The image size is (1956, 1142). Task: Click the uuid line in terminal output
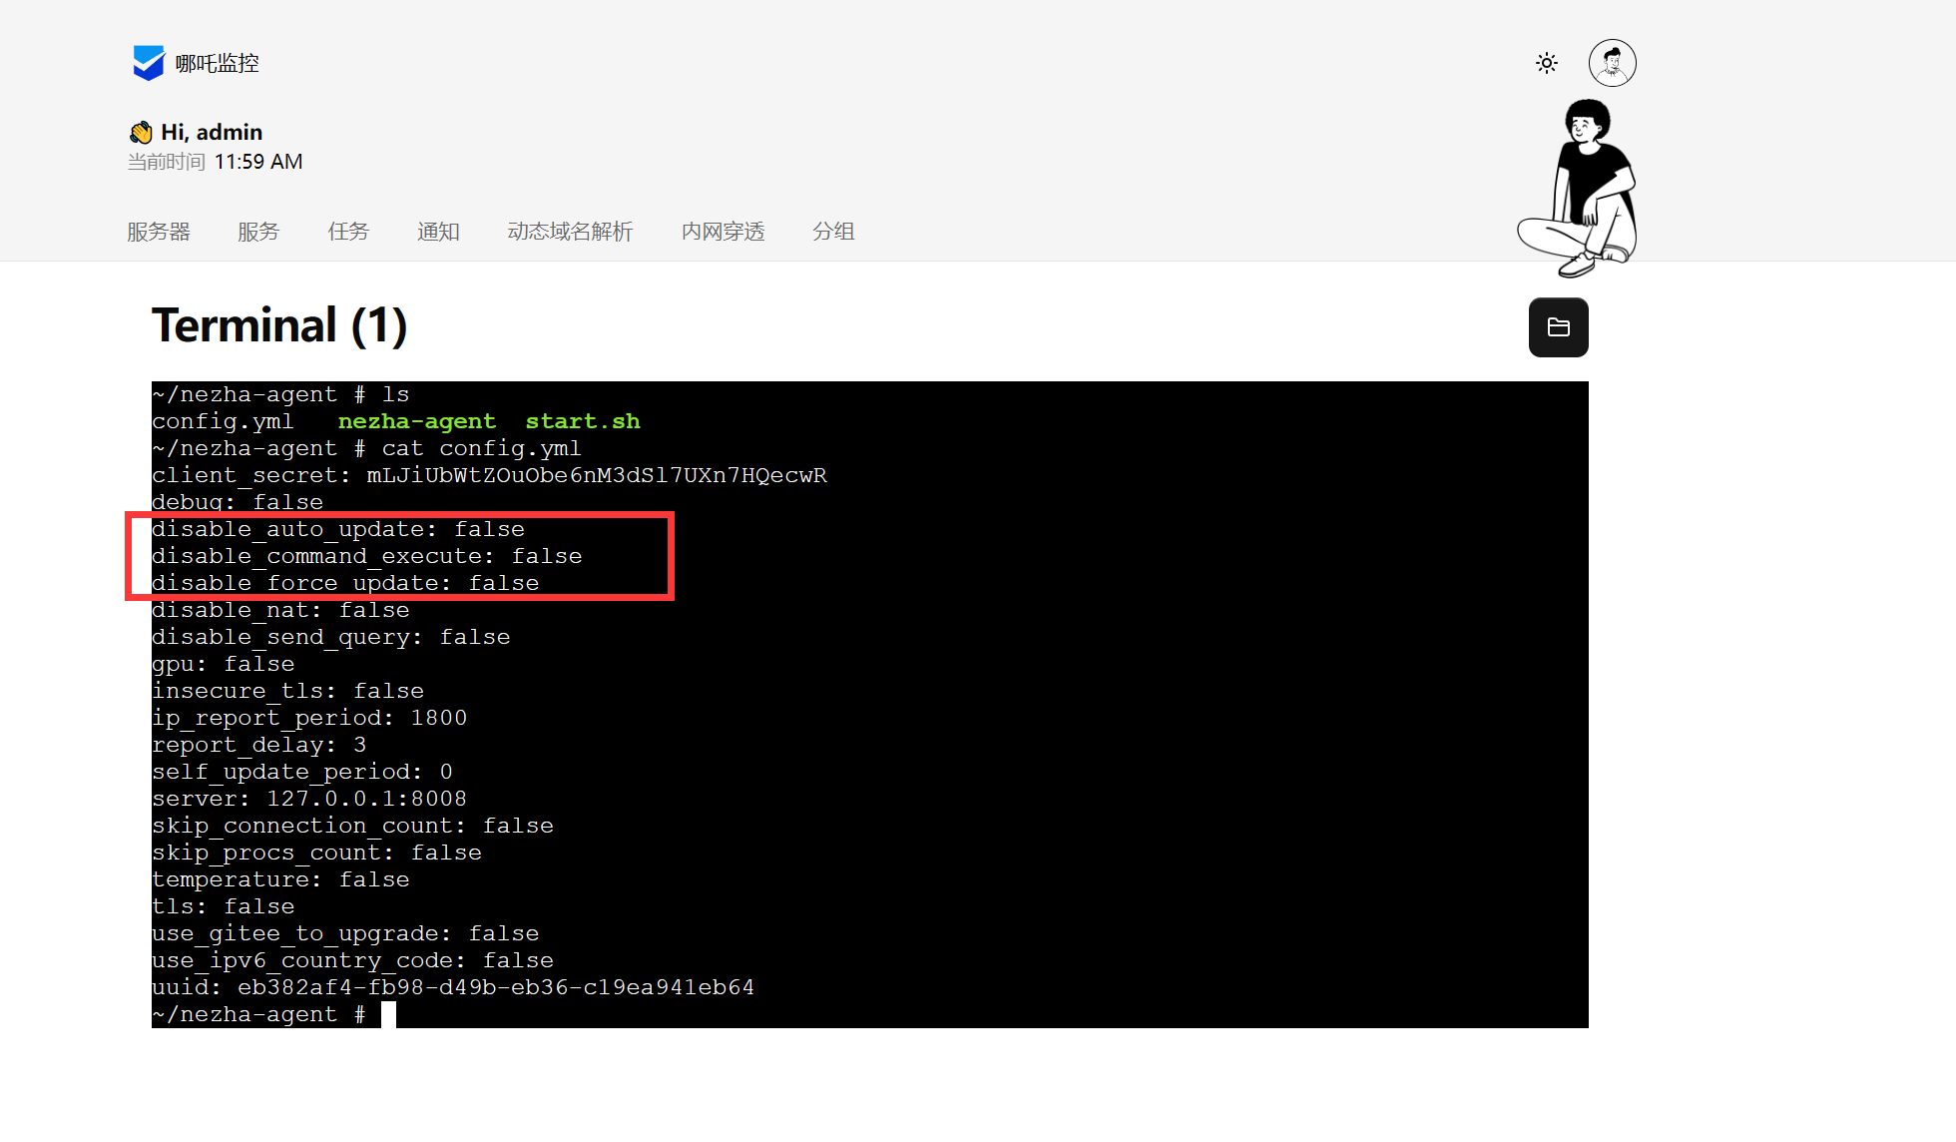452,987
